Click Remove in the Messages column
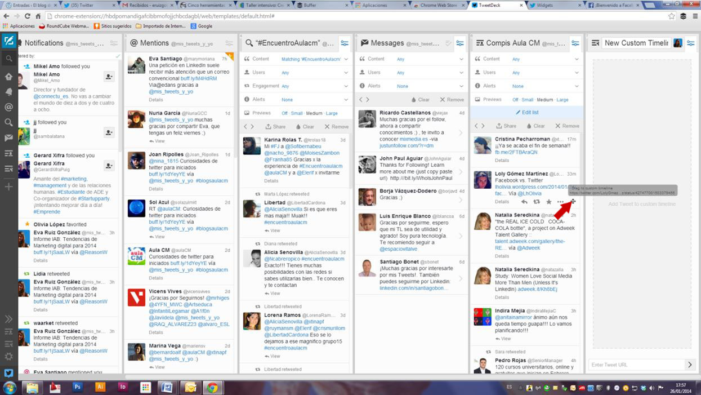This screenshot has width=701, height=395. tap(452, 100)
